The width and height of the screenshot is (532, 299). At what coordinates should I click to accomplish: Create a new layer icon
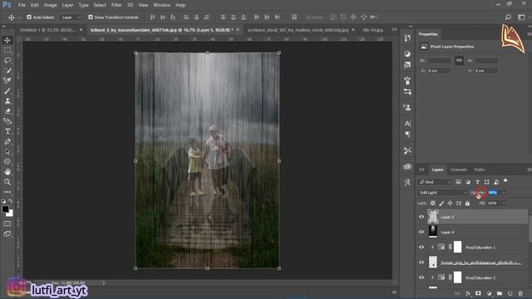pyautogui.click(x=510, y=293)
